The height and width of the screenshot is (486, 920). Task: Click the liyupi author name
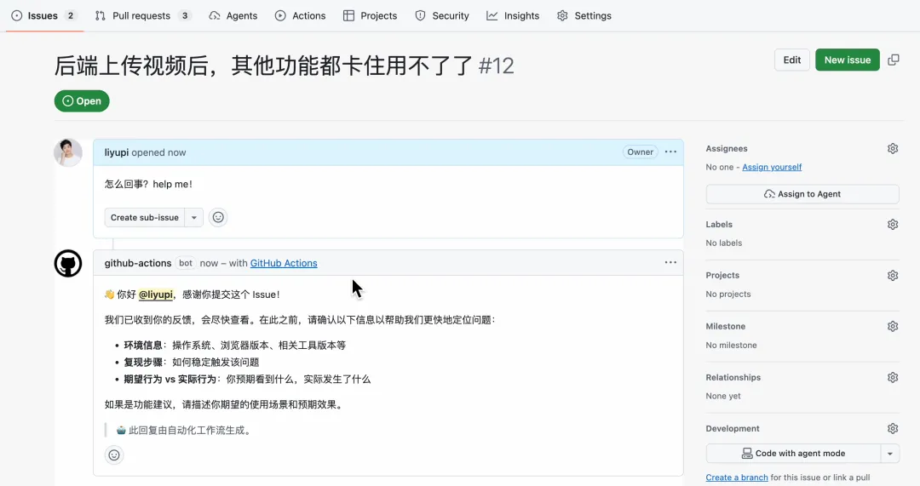point(116,152)
